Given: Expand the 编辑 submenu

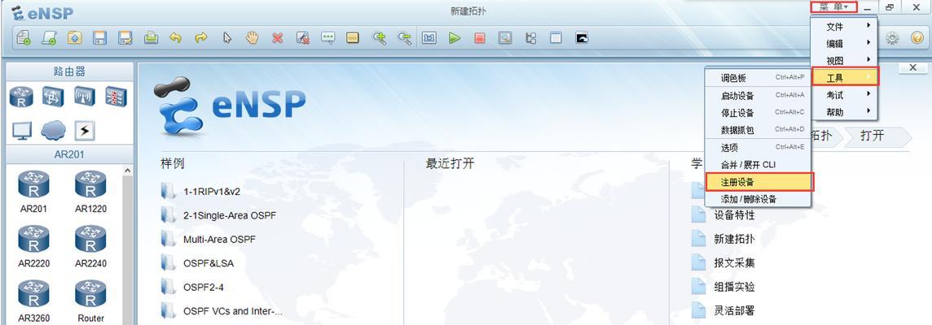Looking at the screenshot, I should (x=844, y=43).
